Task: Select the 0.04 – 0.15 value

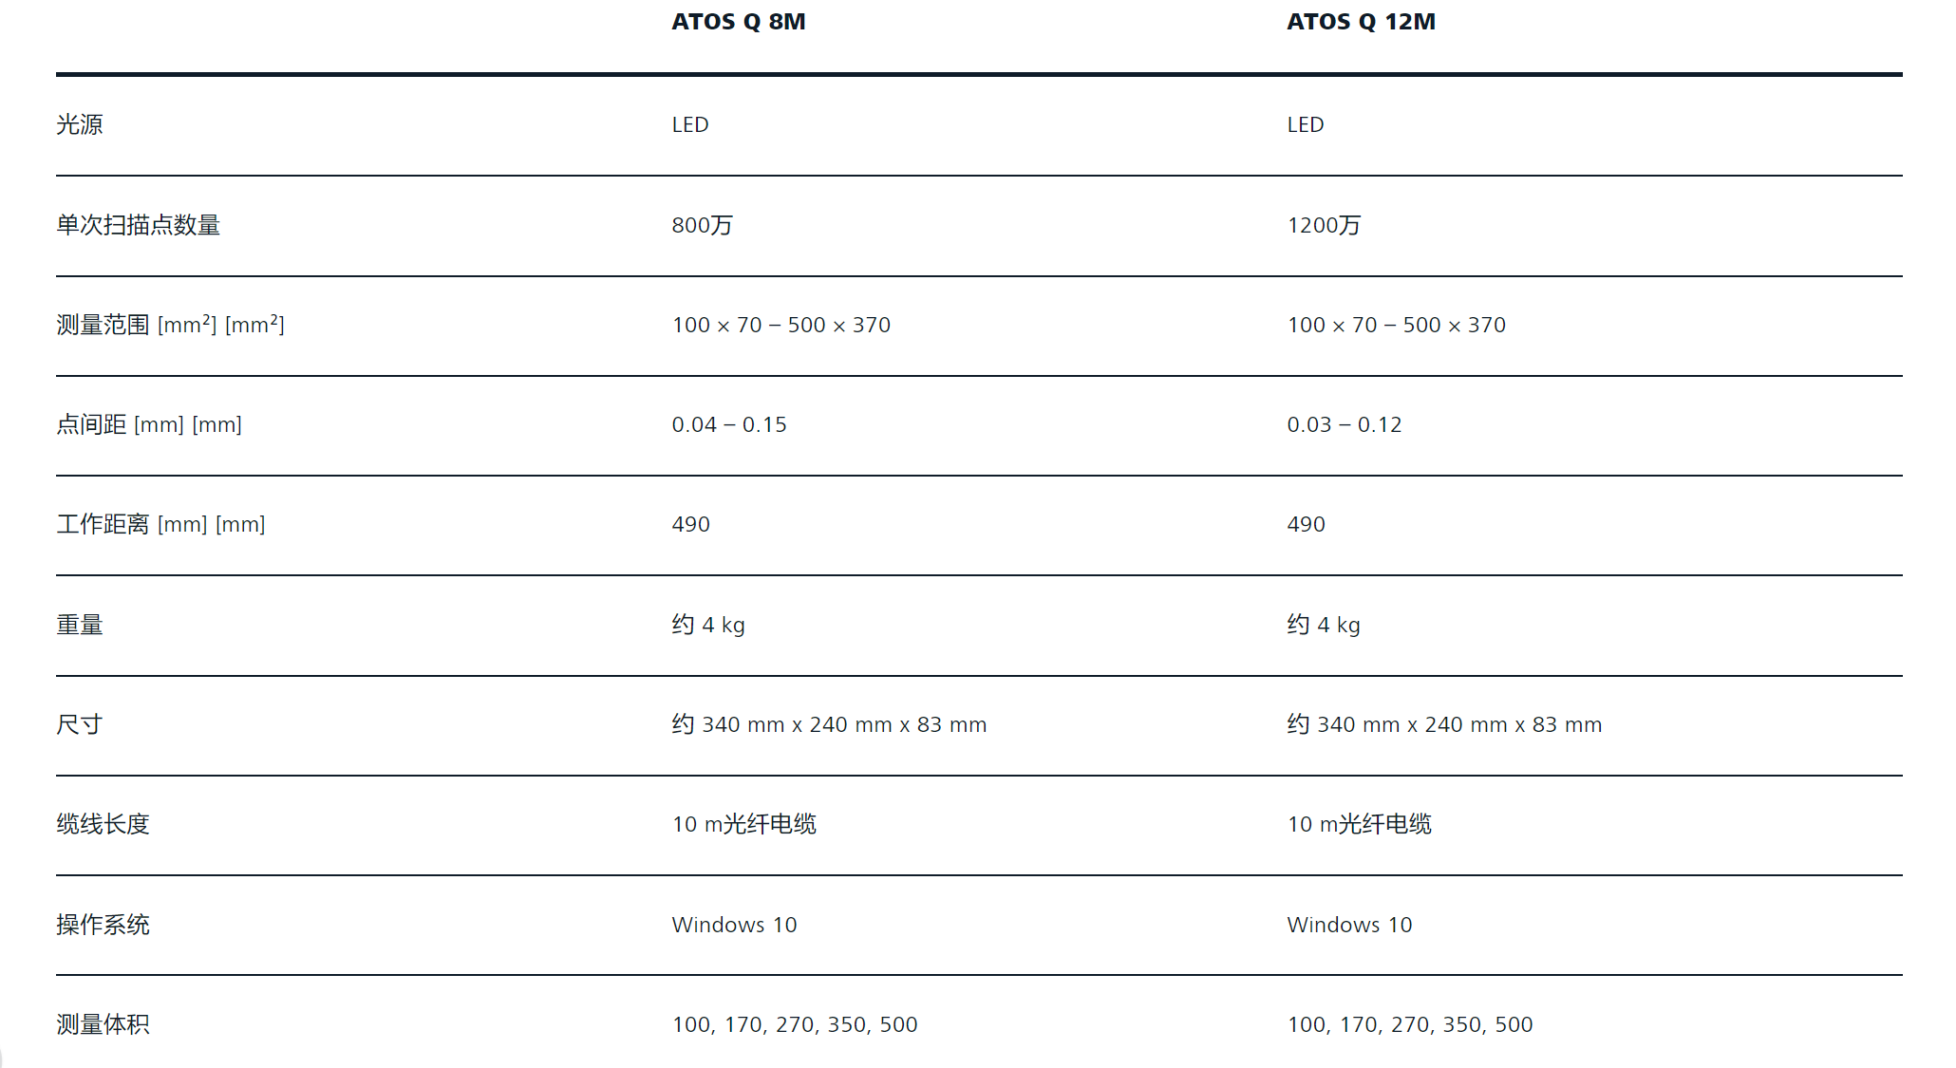Action: [x=729, y=424]
